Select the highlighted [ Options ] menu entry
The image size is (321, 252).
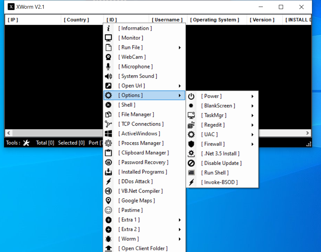(x=144, y=95)
